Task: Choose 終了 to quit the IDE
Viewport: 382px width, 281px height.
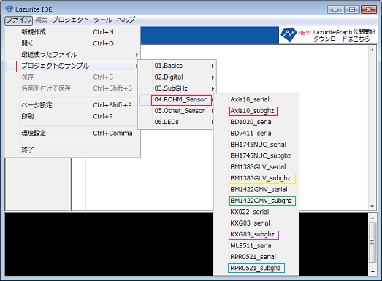Action: [72, 150]
